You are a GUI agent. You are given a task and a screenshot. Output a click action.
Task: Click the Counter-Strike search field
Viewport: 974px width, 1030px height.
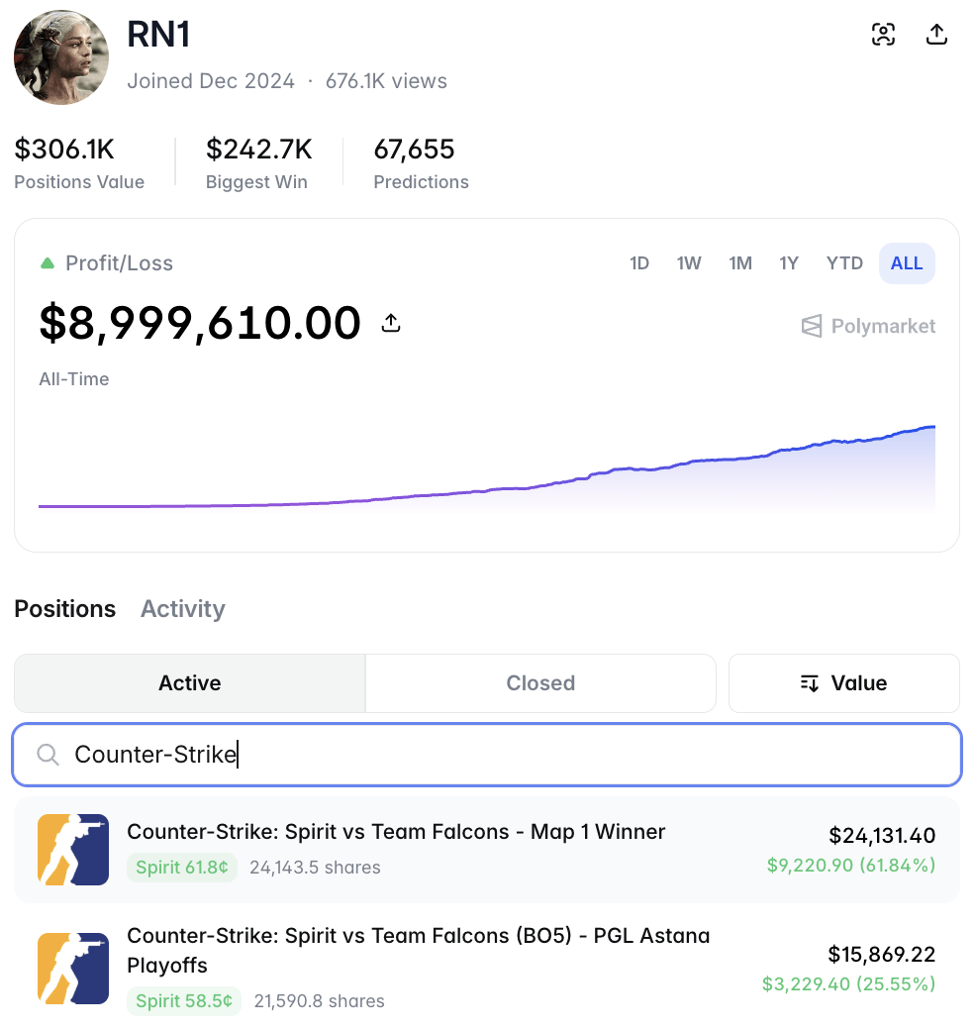click(487, 754)
